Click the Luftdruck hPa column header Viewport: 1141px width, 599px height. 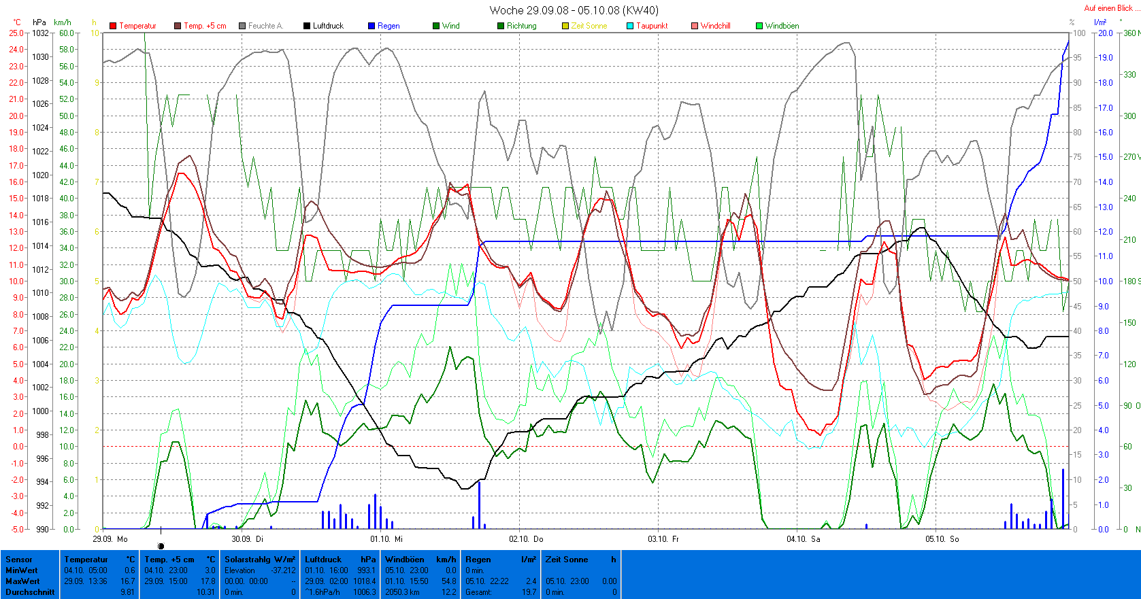point(340,560)
